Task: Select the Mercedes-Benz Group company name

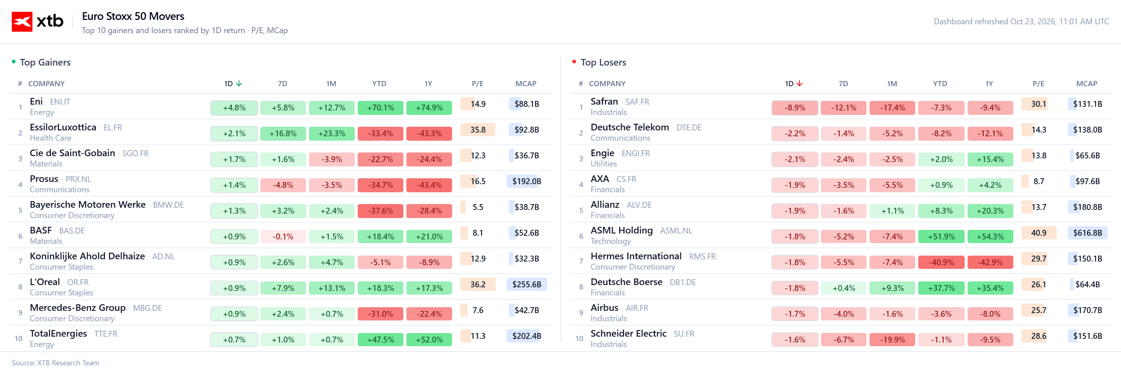Action: pyautogui.click(x=77, y=308)
